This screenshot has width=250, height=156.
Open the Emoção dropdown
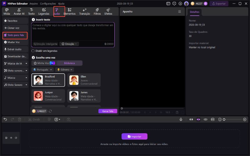tap(69, 44)
